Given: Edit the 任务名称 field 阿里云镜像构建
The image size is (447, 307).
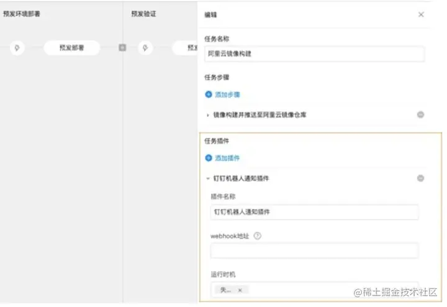Looking at the screenshot, I should point(314,53).
